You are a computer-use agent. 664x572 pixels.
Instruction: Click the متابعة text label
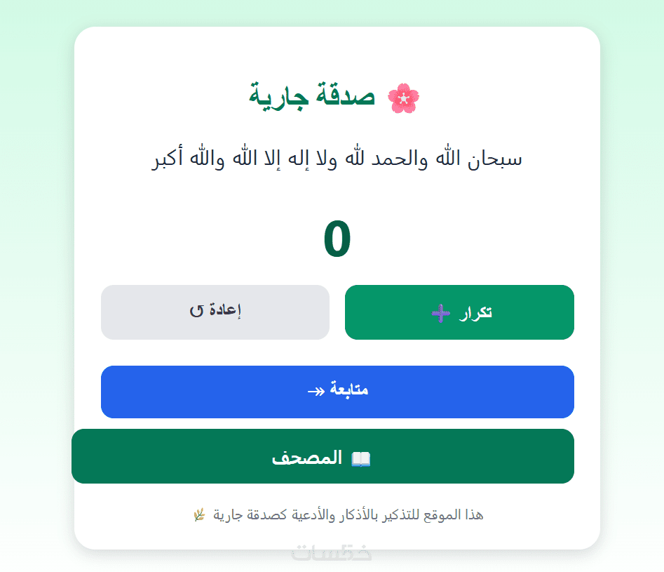click(x=349, y=390)
